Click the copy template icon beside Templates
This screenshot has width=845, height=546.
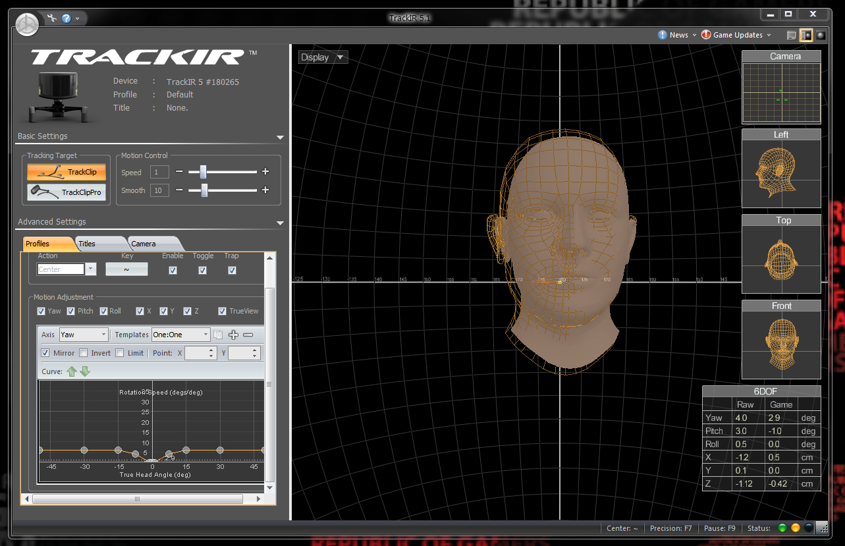coord(218,335)
